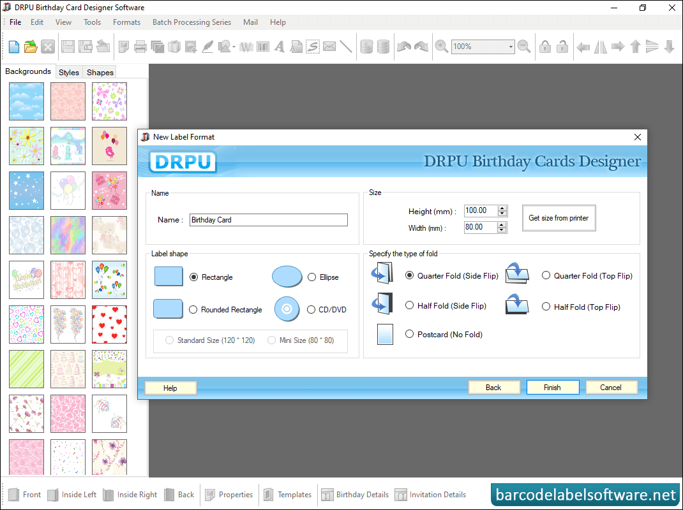This screenshot has height=510, width=683.
Task: Click the Undo arrow icon
Action: coord(404,46)
